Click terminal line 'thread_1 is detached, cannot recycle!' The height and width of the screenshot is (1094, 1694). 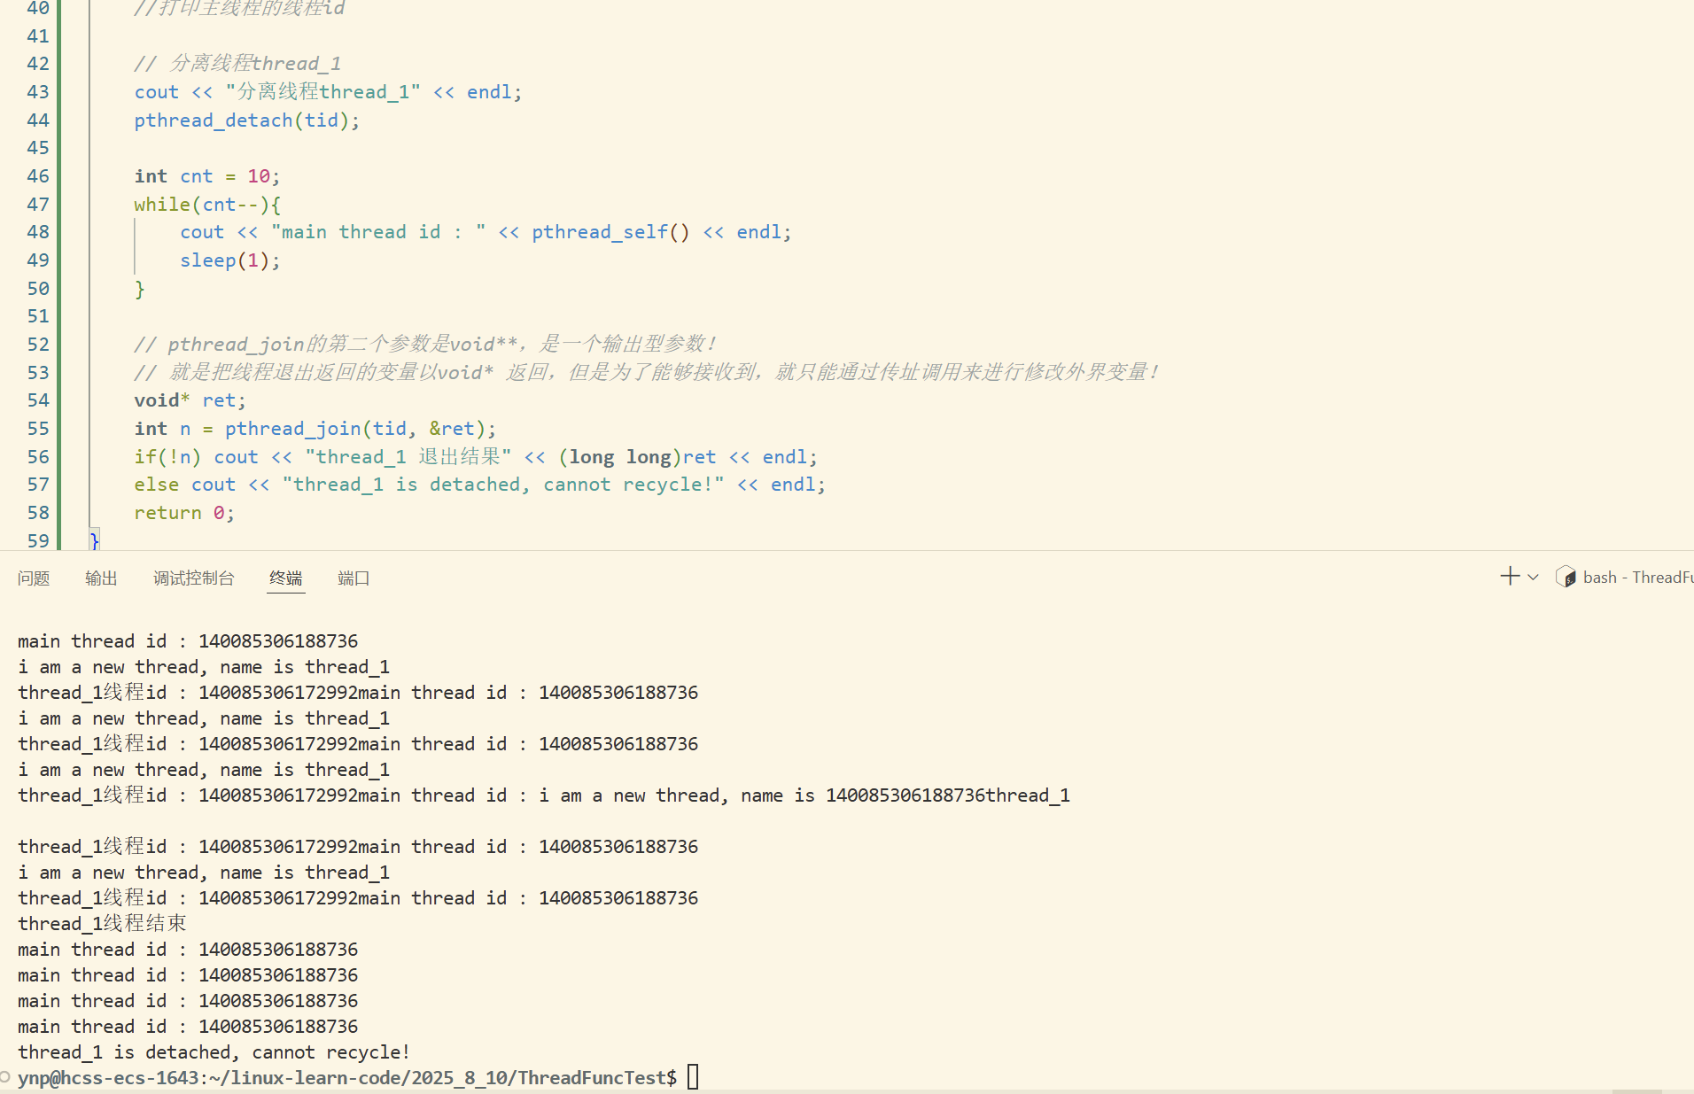click(x=214, y=1052)
